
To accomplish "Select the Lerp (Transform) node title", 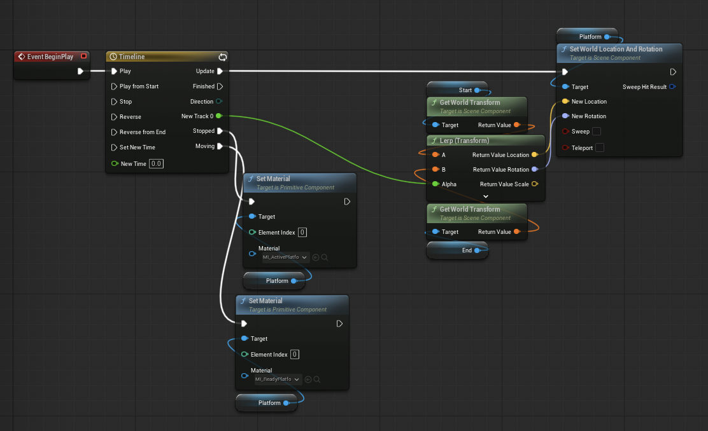I will click(464, 140).
